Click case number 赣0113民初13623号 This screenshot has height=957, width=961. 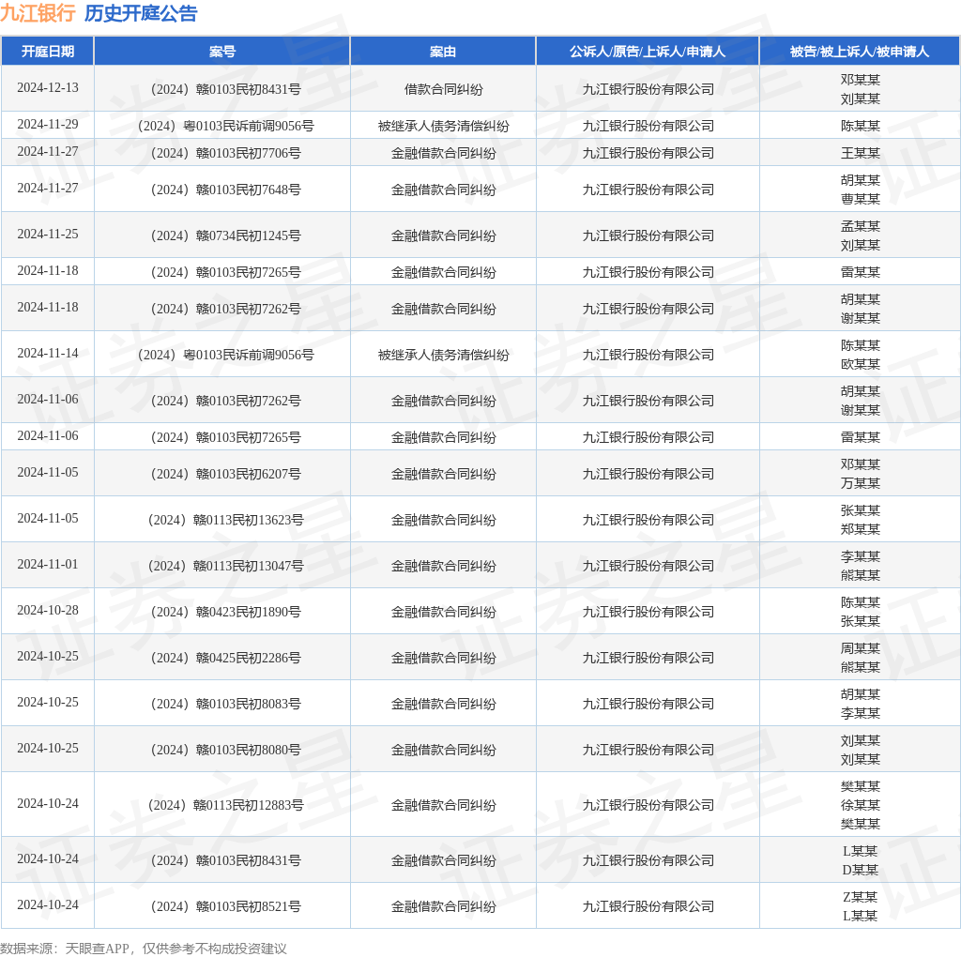[226, 520]
